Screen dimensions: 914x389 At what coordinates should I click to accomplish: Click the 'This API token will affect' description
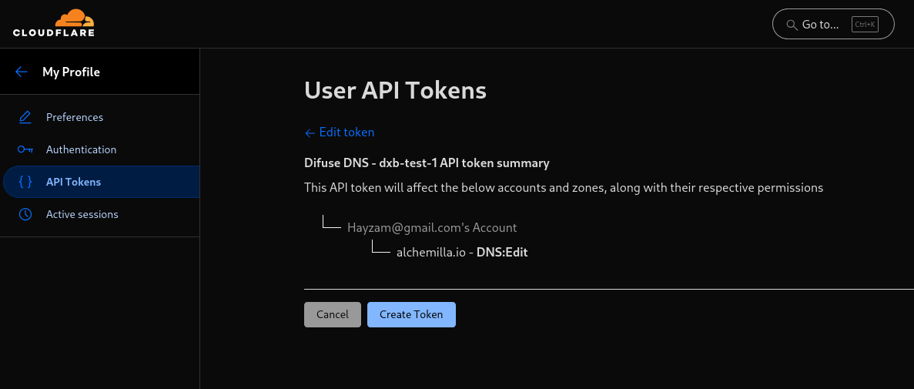click(564, 188)
